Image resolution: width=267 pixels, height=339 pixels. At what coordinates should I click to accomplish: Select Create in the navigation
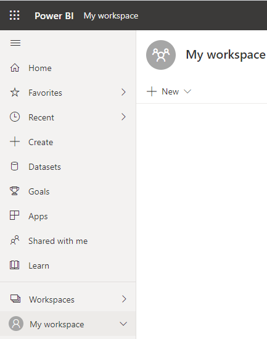pyautogui.click(x=68, y=142)
